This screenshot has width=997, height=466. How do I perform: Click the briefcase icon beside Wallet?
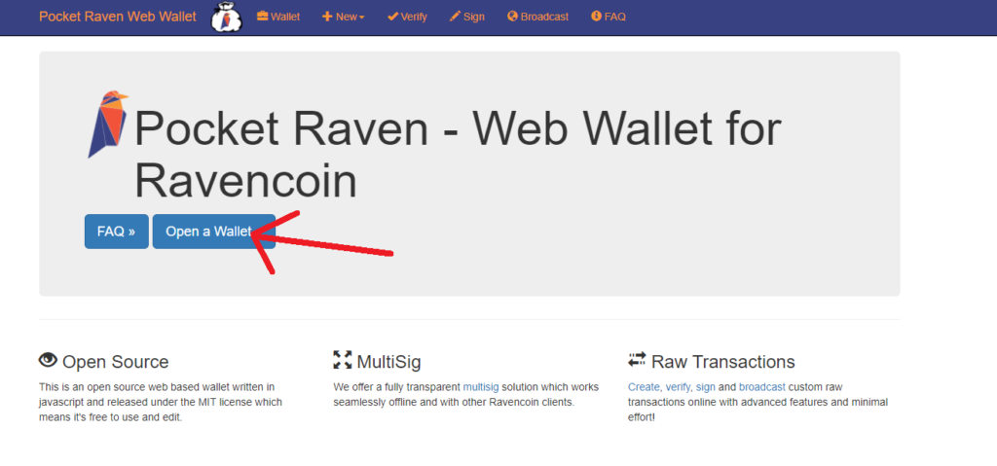pyautogui.click(x=262, y=17)
